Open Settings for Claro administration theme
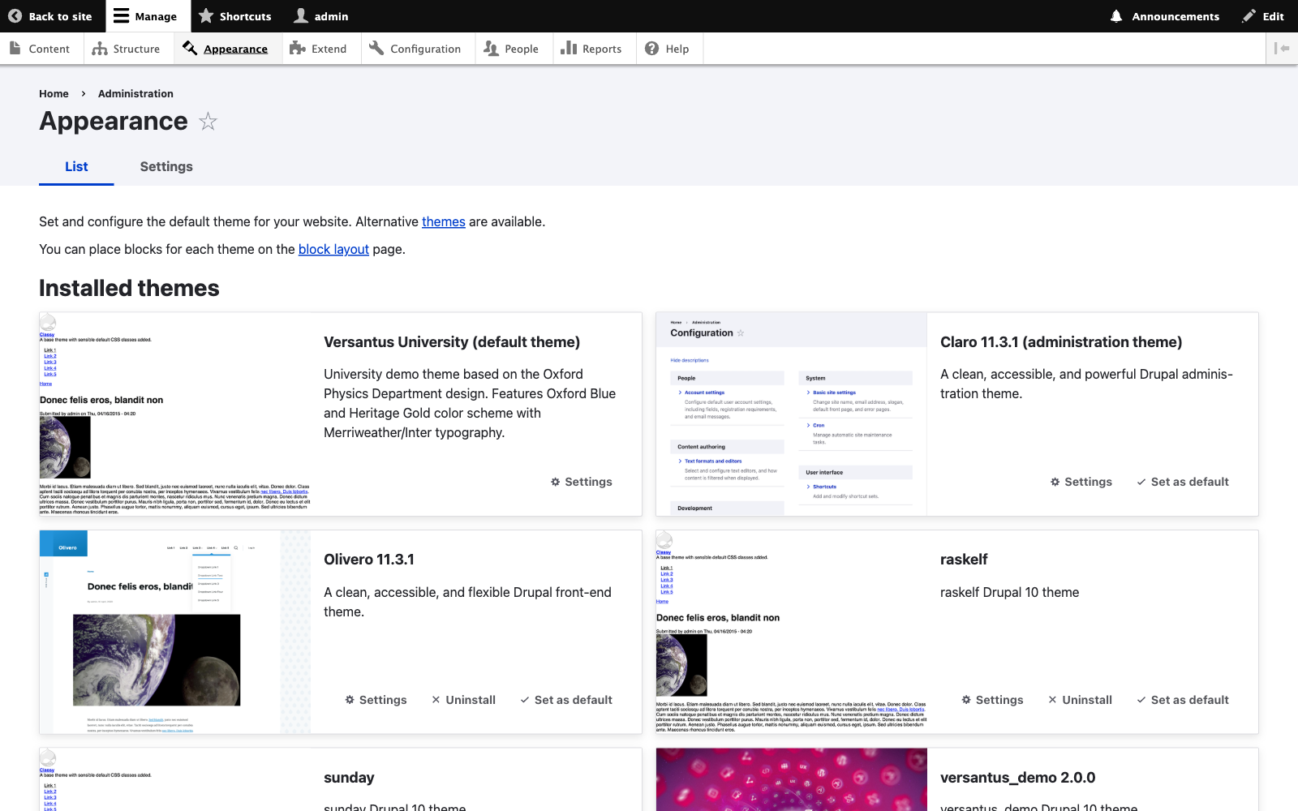Screen dimensions: 1298x811 pos(1081,482)
